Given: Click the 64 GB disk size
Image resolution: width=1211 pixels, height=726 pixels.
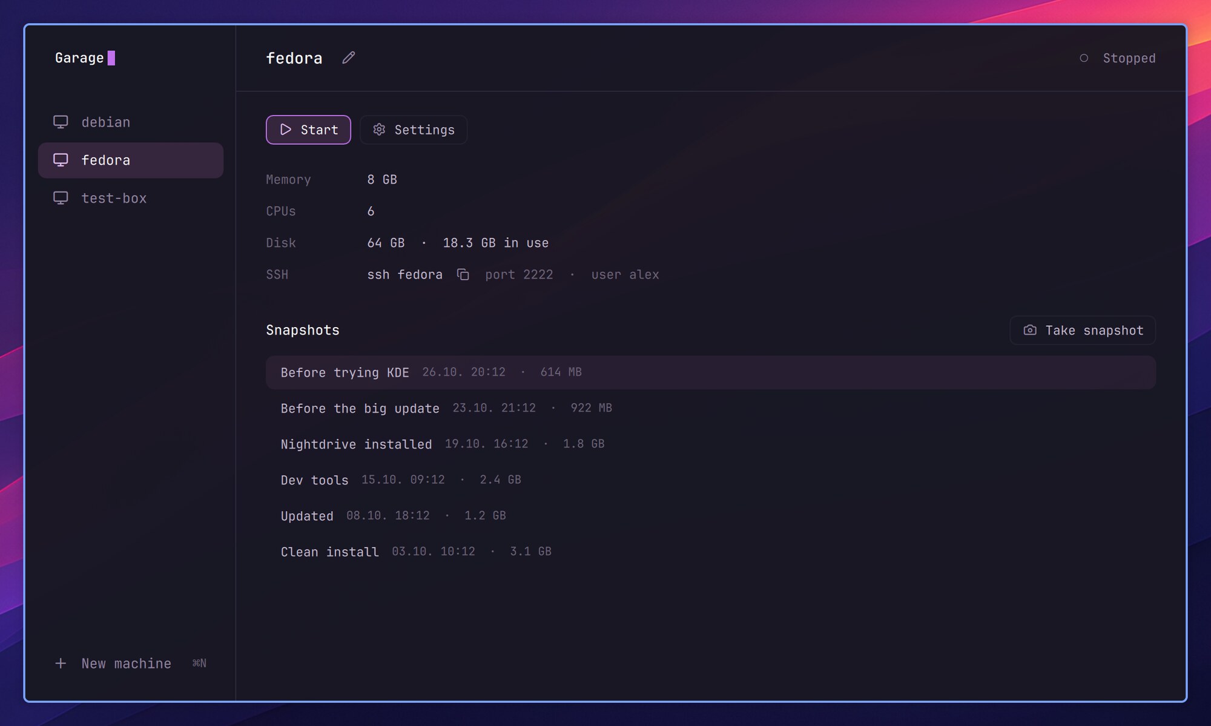Looking at the screenshot, I should pyautogui.click(x=386, y=243).
